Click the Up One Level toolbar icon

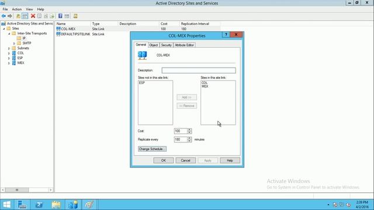click(18, 16)
